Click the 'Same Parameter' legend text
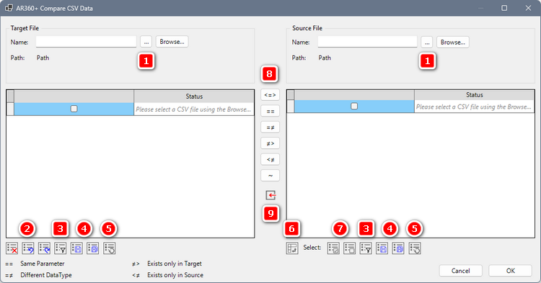Screen dimensions: 541x283 pyautogui.click(x=43, y=264)
